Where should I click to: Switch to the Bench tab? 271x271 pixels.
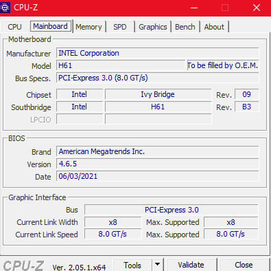[185, 27]
